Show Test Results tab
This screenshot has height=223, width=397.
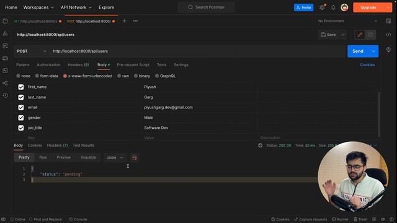(x=84, y=146)
